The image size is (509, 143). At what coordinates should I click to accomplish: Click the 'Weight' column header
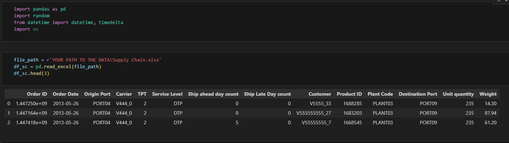click(488, 94)
